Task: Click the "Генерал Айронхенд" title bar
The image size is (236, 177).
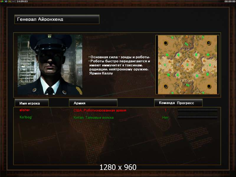Action: [x=57, y=19]
